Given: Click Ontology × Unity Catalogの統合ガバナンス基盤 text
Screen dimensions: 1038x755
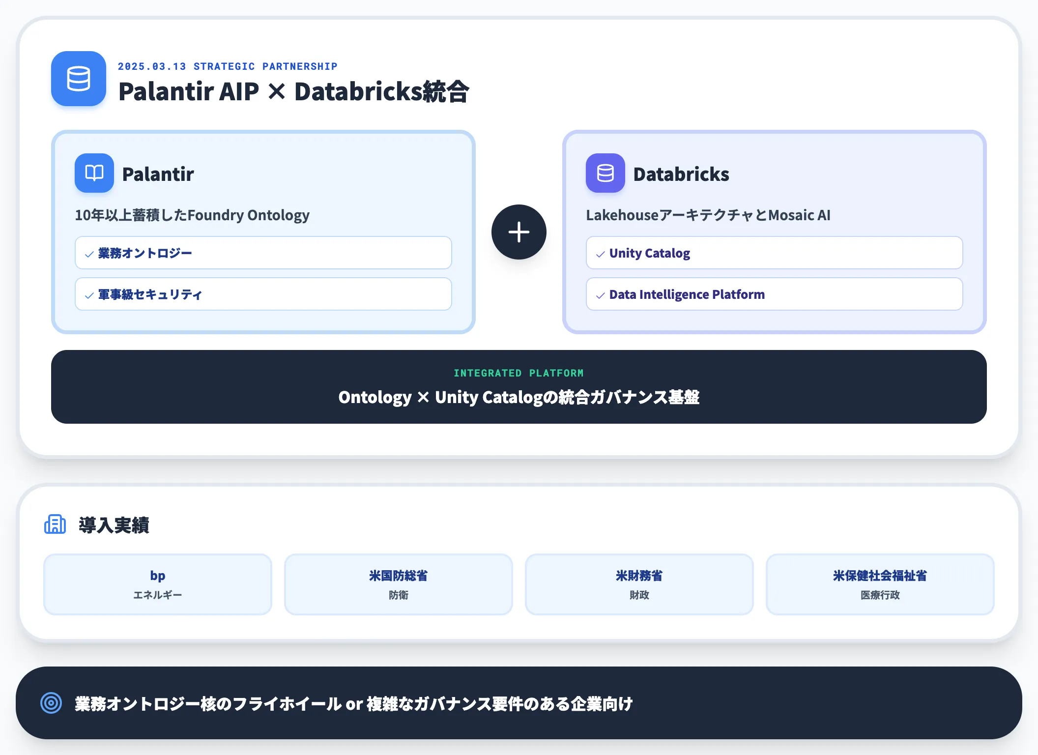Looking at the screenshot, I should click(x=519, y=397).
